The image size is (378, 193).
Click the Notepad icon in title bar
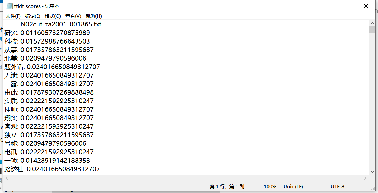click(x=9, y=6)
